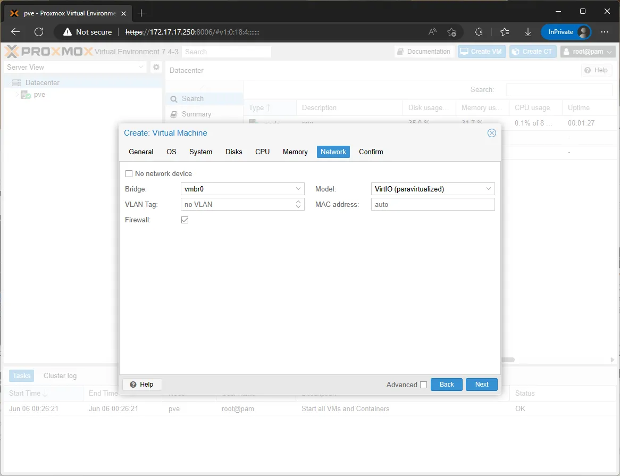The height and width of the screenshot is (476, 620).
Task: Click the Next button
Action: click(x=481, y=385)
